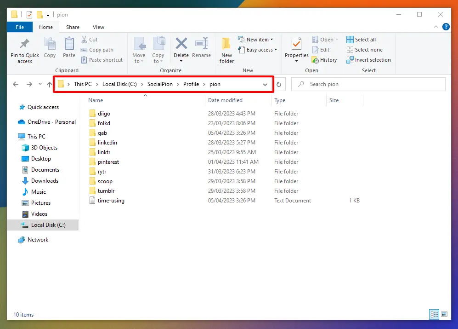Expand the Open dropdown in ribbon

click(337, 40)
